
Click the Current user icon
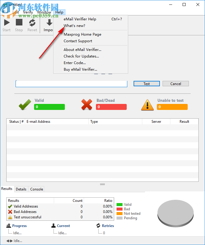(x=53, y=226)
